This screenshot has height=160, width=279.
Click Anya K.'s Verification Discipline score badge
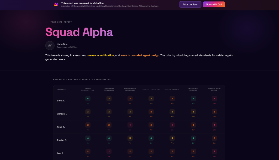pos(130,125)
